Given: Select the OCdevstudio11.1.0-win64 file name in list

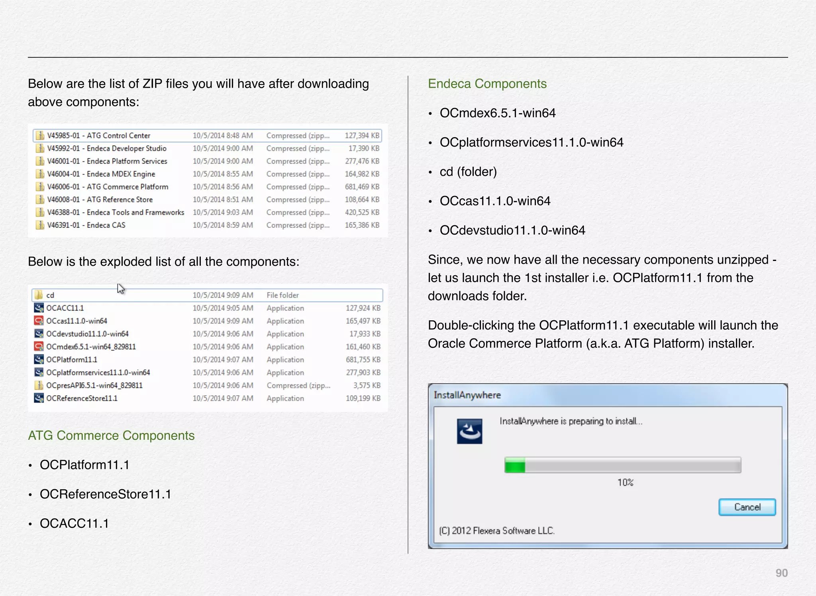Looking at the screenshot, I should tap(87, 334).
